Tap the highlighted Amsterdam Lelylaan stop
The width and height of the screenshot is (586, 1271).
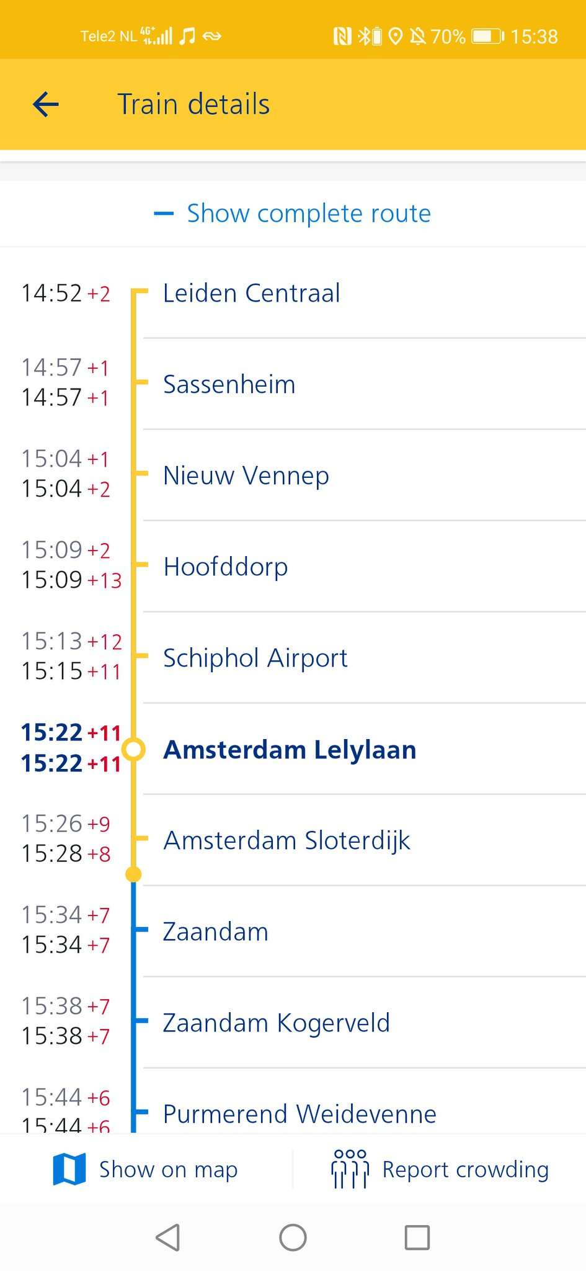(289, 749)
